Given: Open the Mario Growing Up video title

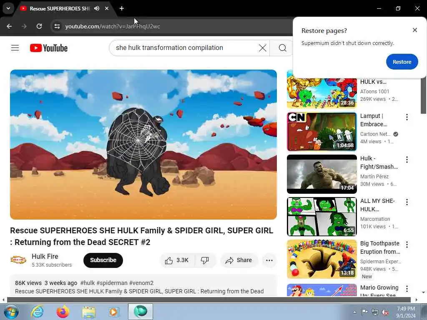Looking at the screenshot, I should click(379, 290).
